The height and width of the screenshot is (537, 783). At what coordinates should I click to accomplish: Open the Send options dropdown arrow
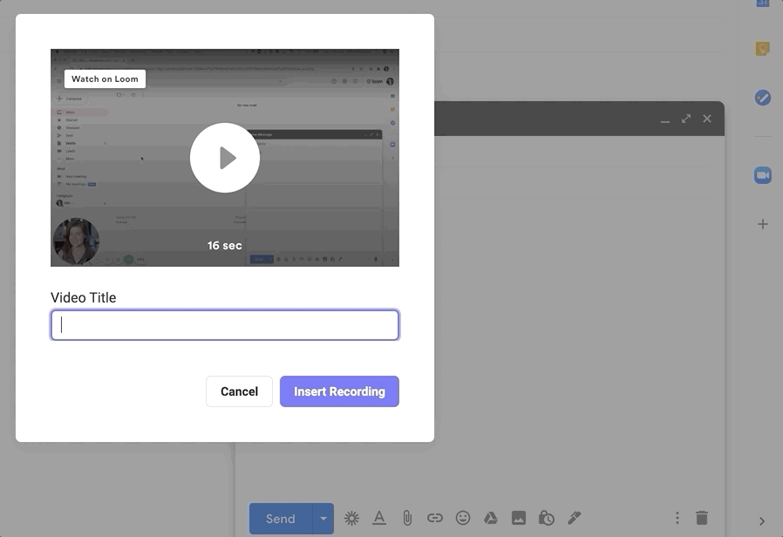323,519
